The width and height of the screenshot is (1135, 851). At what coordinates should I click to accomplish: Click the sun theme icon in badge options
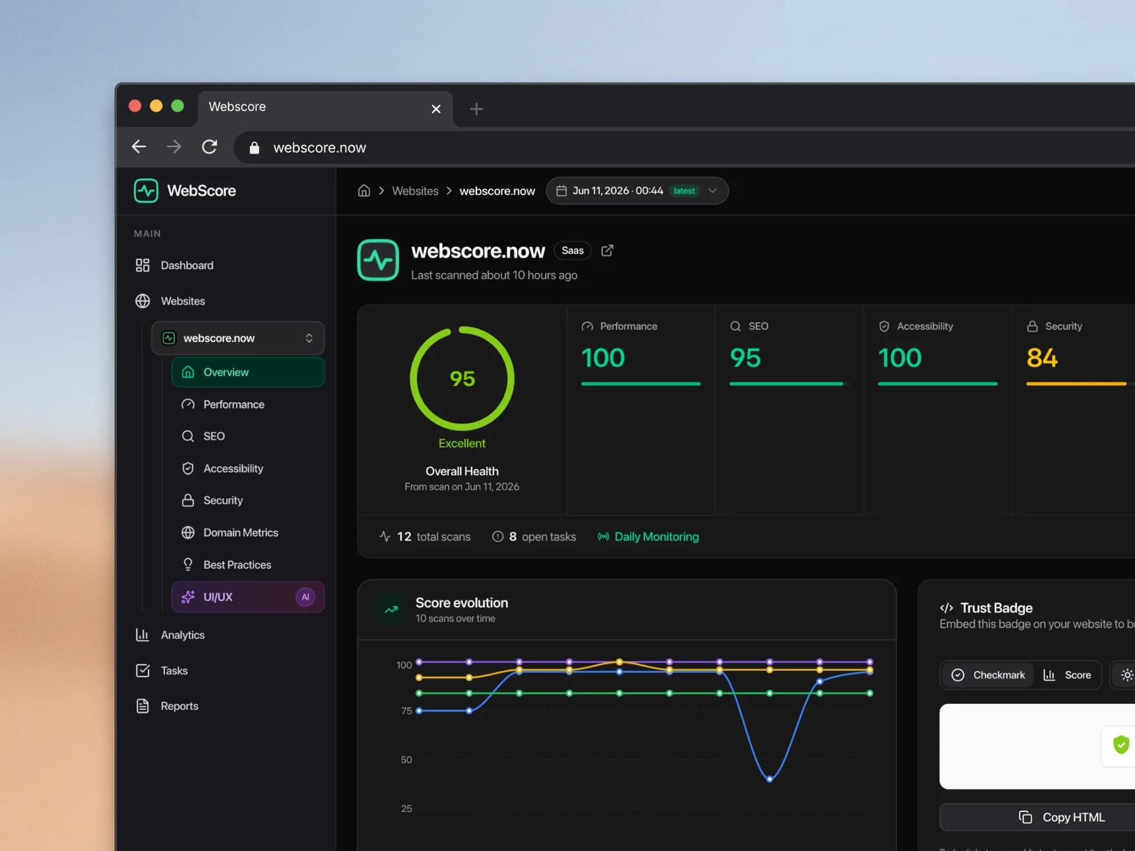(1127, 675)
